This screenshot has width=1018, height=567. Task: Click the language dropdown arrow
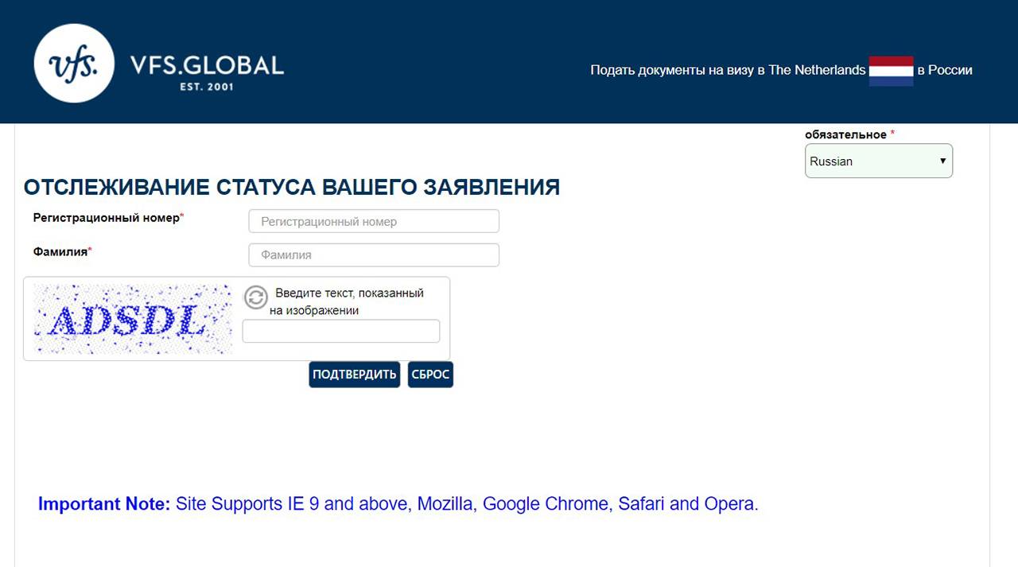(942, 161)
